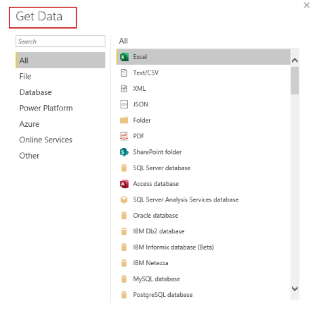Click the Oracle database cylinder icon

click(x=124, y=216)
